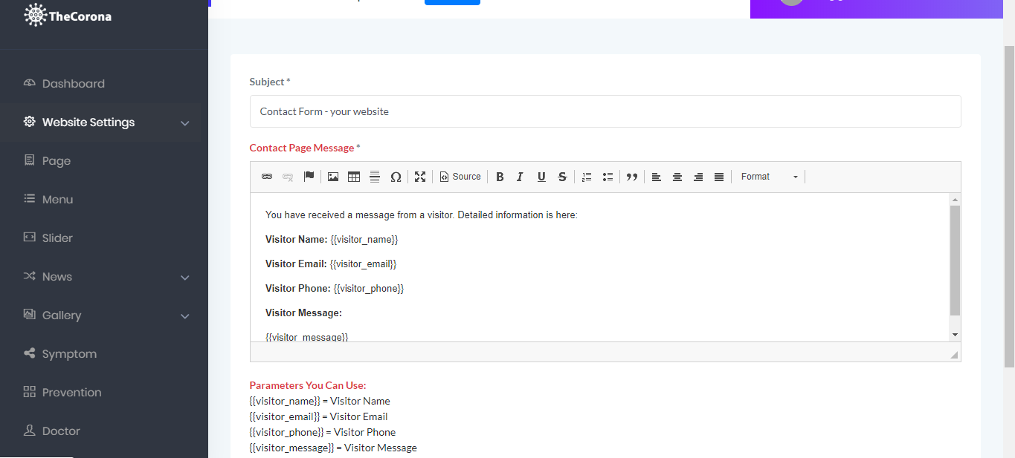Click TheCorona logo

point(68,16)
